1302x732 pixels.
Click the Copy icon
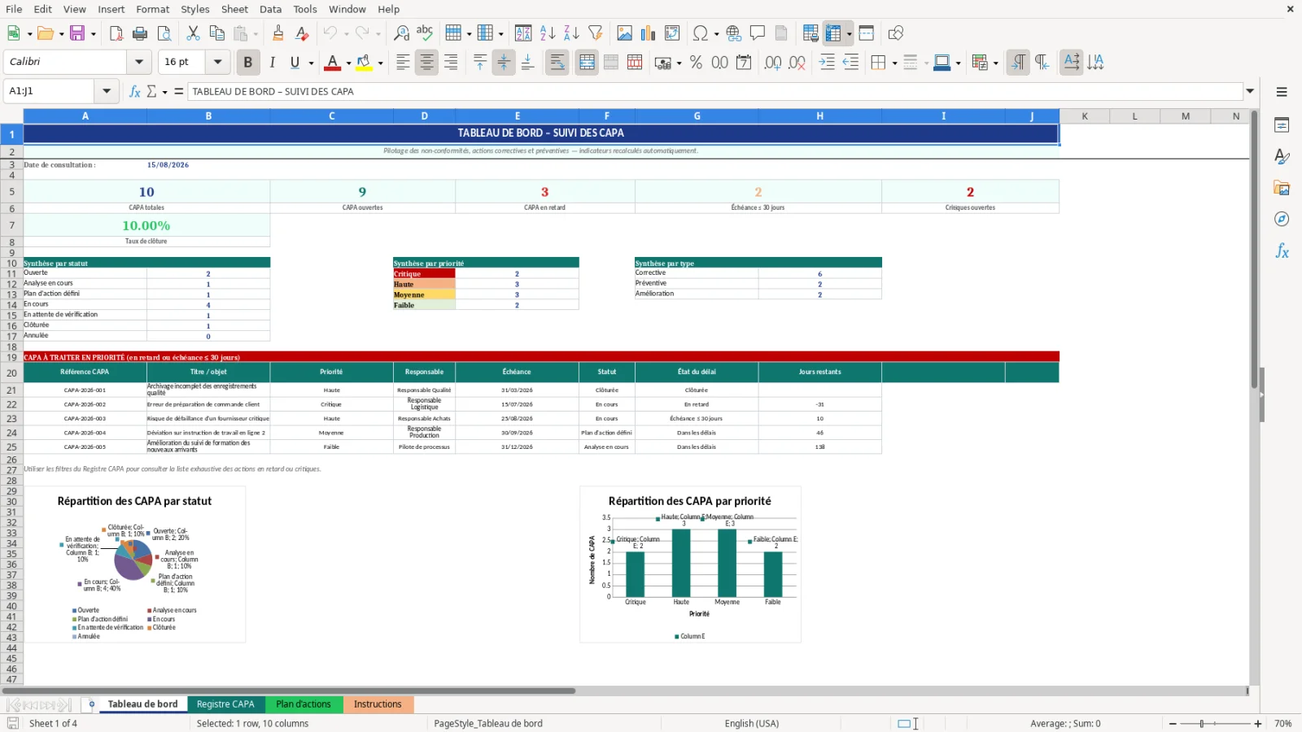click(x=216, y=33)
